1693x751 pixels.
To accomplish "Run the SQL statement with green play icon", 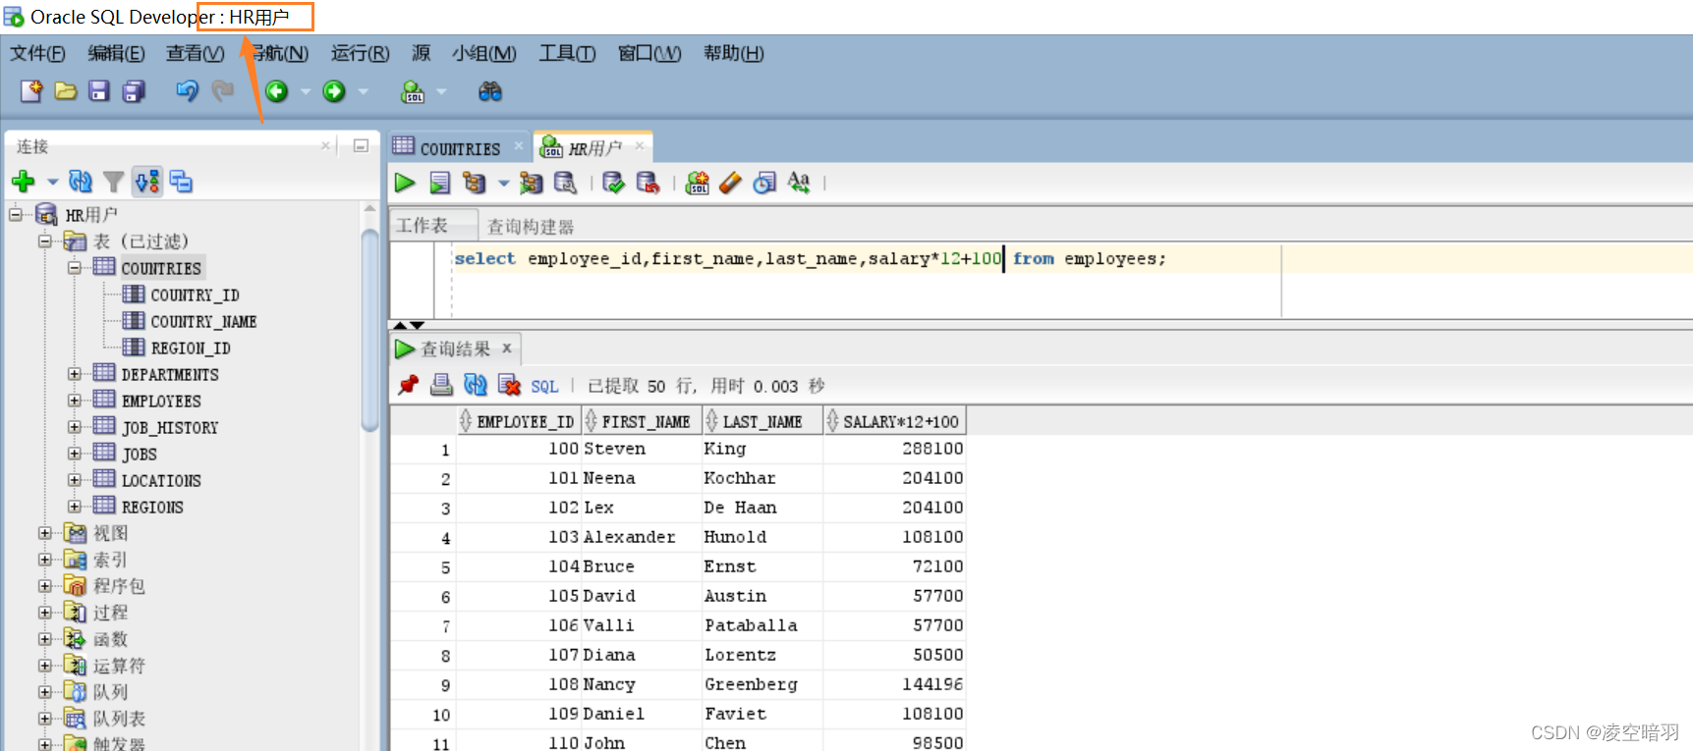I will click(405, 183).
